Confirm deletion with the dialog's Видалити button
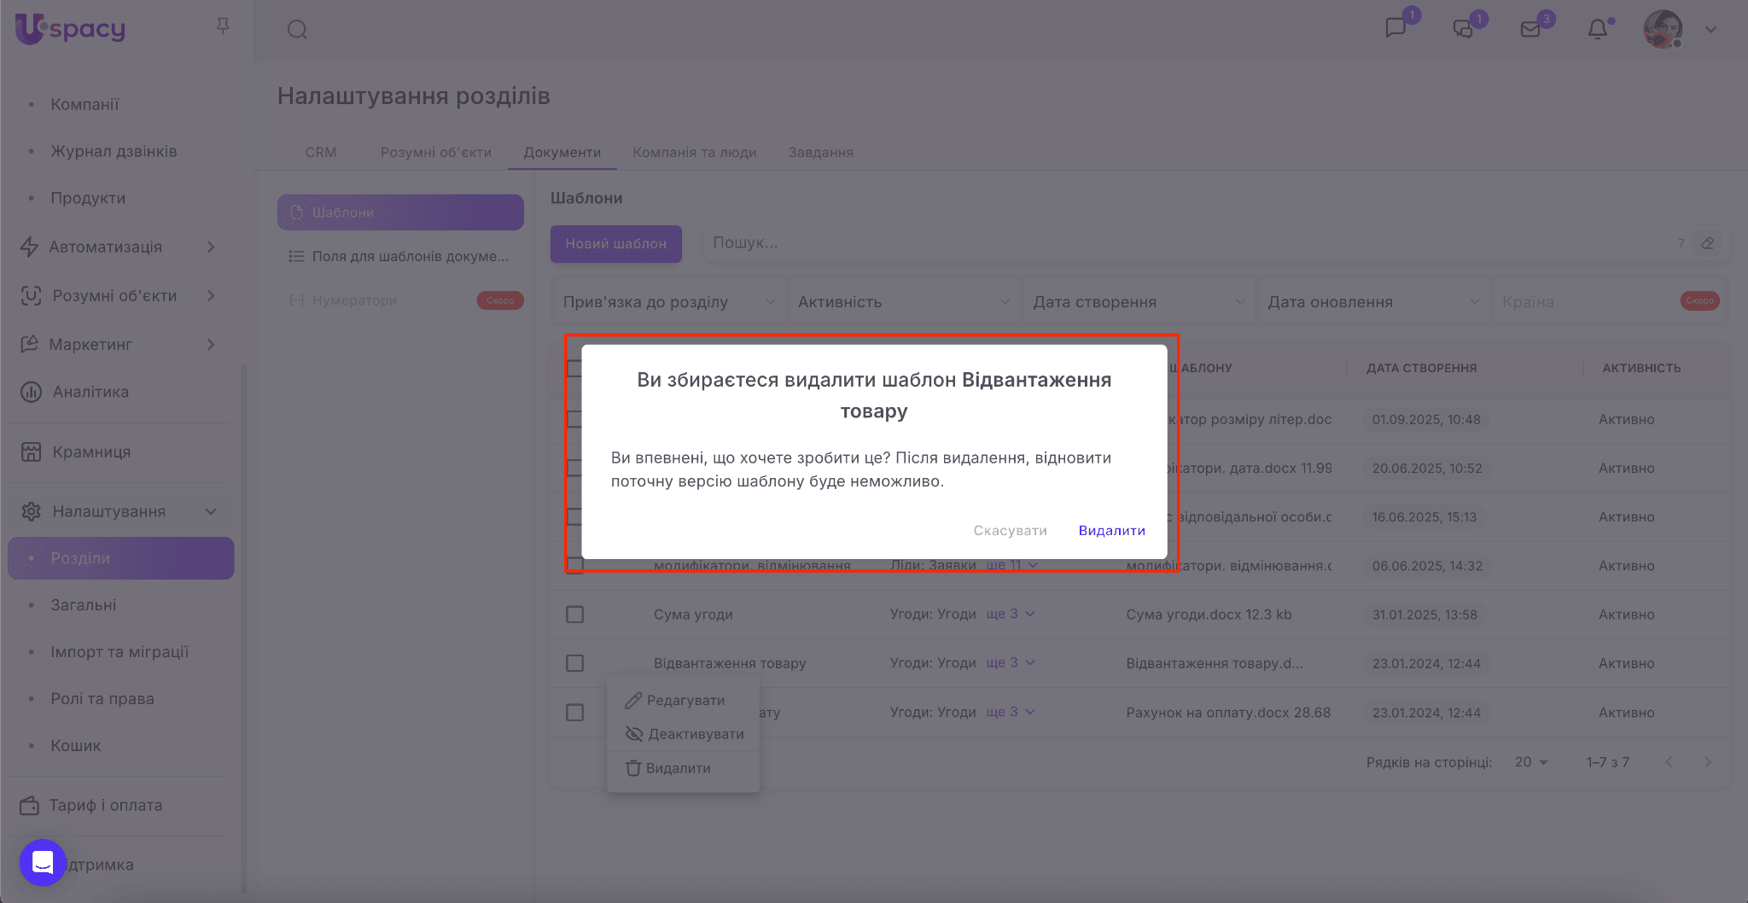Image resolution: width=1748 pixels, height=903 pixels. click(1112, 530)
